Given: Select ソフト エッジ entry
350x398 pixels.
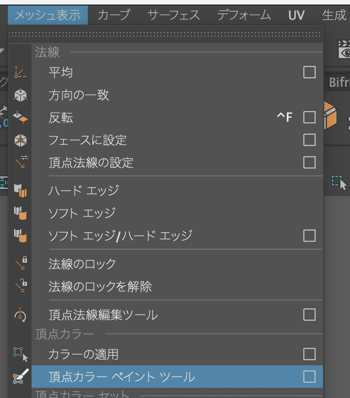Looking at the screenshot, I should [177, 213].
